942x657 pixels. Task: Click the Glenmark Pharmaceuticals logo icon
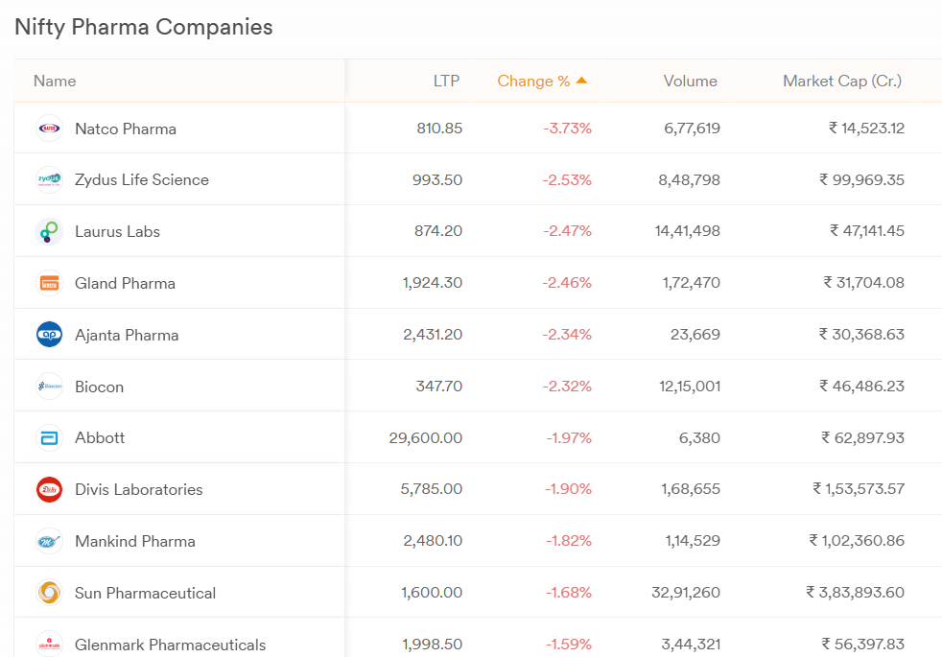tap(49, 644)
